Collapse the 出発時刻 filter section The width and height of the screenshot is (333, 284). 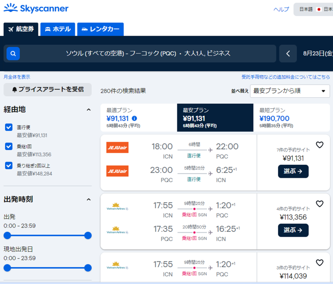pyautogui.click(x=88, y=199)
